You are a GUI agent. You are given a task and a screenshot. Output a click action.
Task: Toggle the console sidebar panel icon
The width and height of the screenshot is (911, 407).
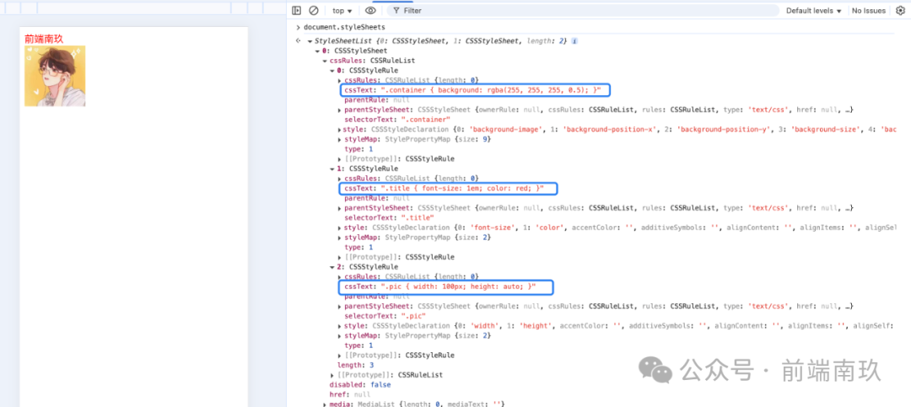coord(296,11)
